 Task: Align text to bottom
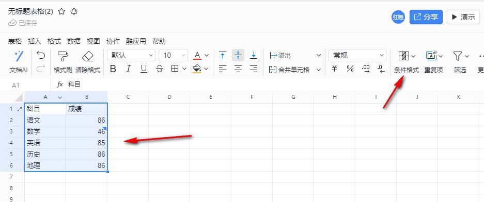(254, 56)
